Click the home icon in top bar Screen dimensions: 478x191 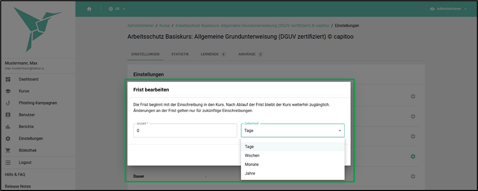pyautogui.click(x=89, y=9)
